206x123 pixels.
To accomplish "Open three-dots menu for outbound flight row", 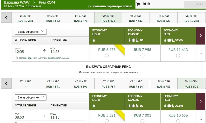I will [200, 53].
